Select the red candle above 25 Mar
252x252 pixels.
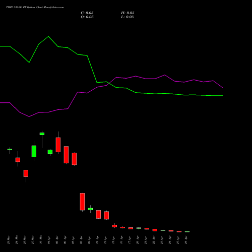click(x=26, y=173)
